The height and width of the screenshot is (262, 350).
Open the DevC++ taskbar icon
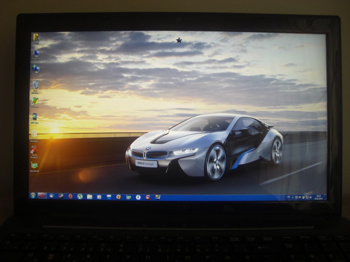[x=109, y=197]
